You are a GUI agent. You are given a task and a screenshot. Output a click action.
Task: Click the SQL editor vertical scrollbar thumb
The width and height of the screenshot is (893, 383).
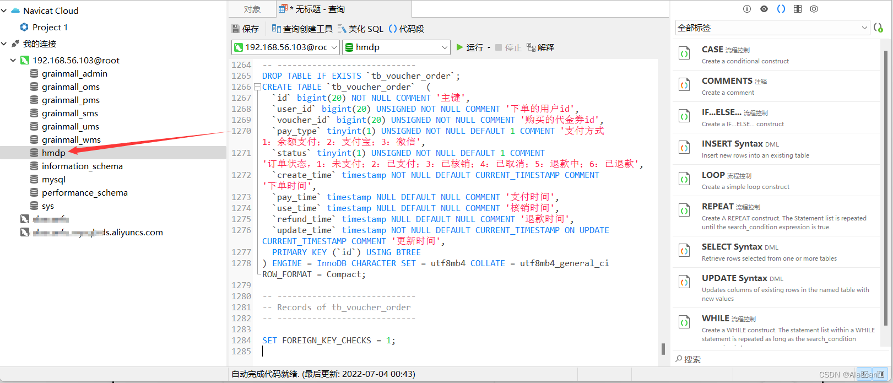pyautogui.click(x=663, y=349)
